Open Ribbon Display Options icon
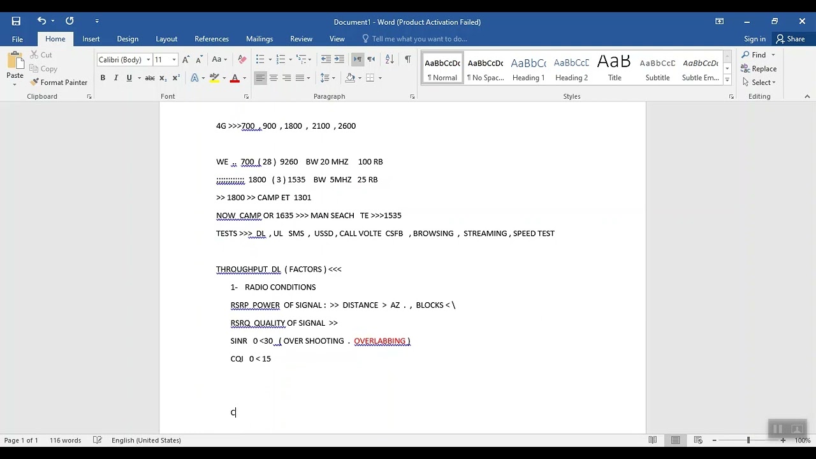The width and height of the screenshot is (816, 459). tap(719, 21)
